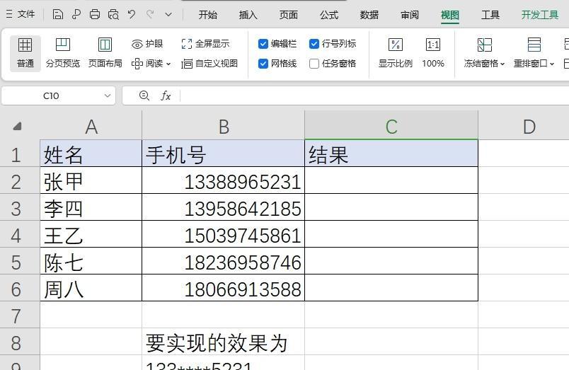Screen dimensions: 569x370
Task: Click the Print Preview icon
Action: (x=113, y=15)
